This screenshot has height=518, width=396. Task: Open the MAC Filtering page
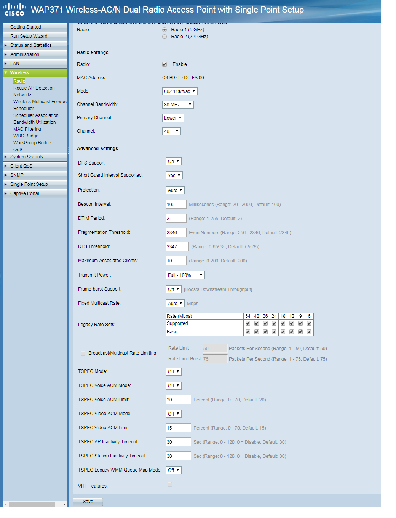(27, 129)
